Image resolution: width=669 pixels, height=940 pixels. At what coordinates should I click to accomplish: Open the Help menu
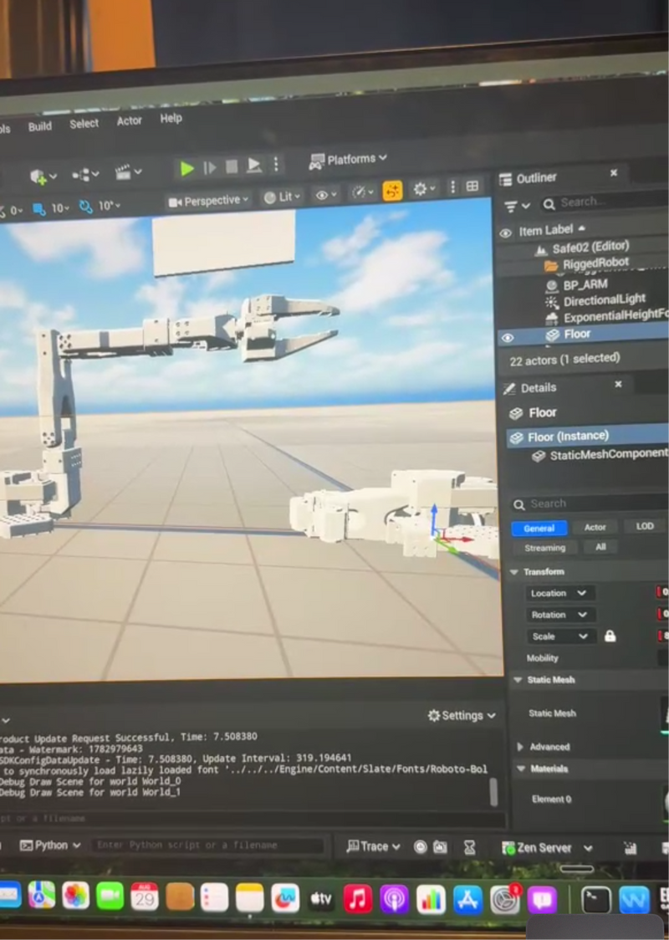[171, 119]
